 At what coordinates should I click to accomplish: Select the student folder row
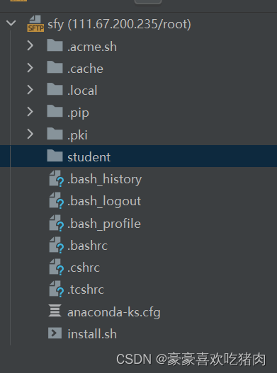[138, 156]
